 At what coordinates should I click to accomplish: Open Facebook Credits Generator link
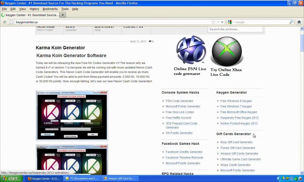click(184, 152)
